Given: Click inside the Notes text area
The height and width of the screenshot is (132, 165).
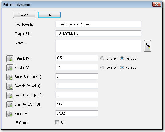Looking at the screenshot, I should click(x=98, y=46).
